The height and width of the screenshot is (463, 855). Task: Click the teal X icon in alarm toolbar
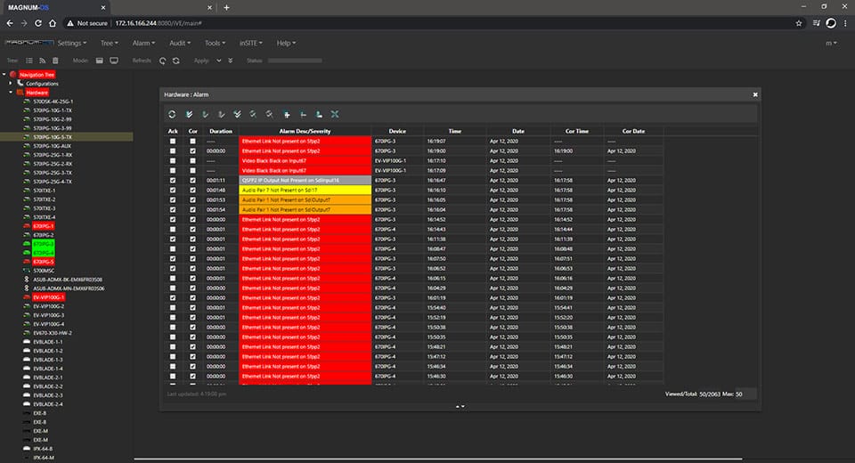pos(335,115)
